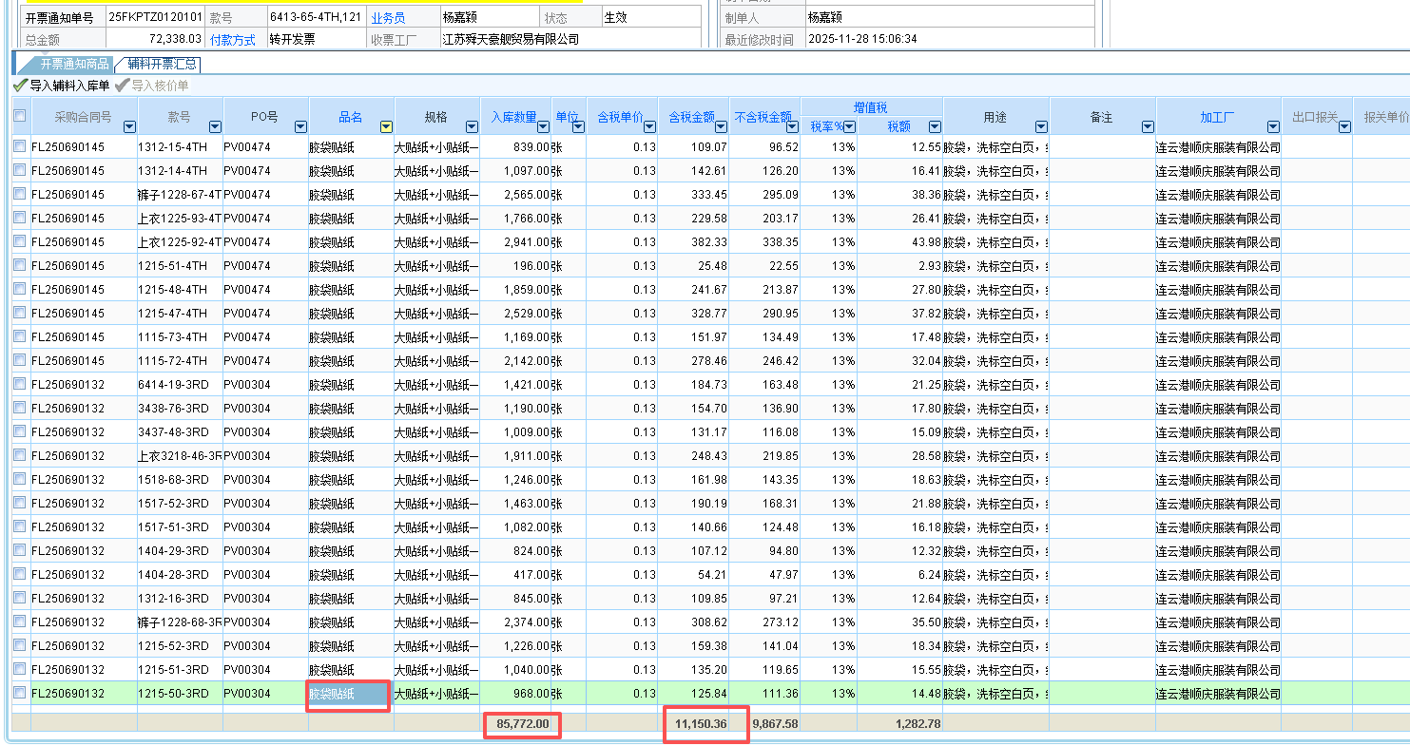Viewport: 1410px width, 746px height.
Task: Expand the 入库数量 column filter dropdown
Action: point(543,126)
